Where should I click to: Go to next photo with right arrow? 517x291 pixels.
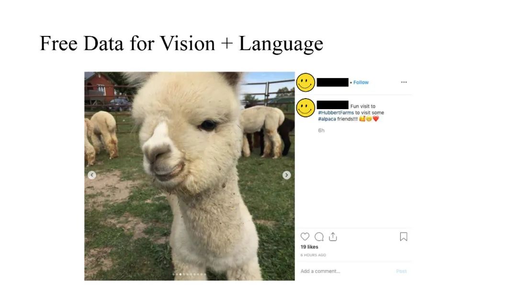(x=287, y=175)
